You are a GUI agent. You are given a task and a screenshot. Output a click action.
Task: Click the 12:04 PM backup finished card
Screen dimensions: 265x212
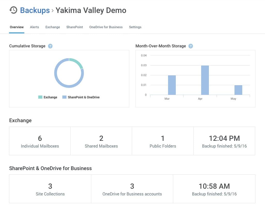tap(224, 141)
